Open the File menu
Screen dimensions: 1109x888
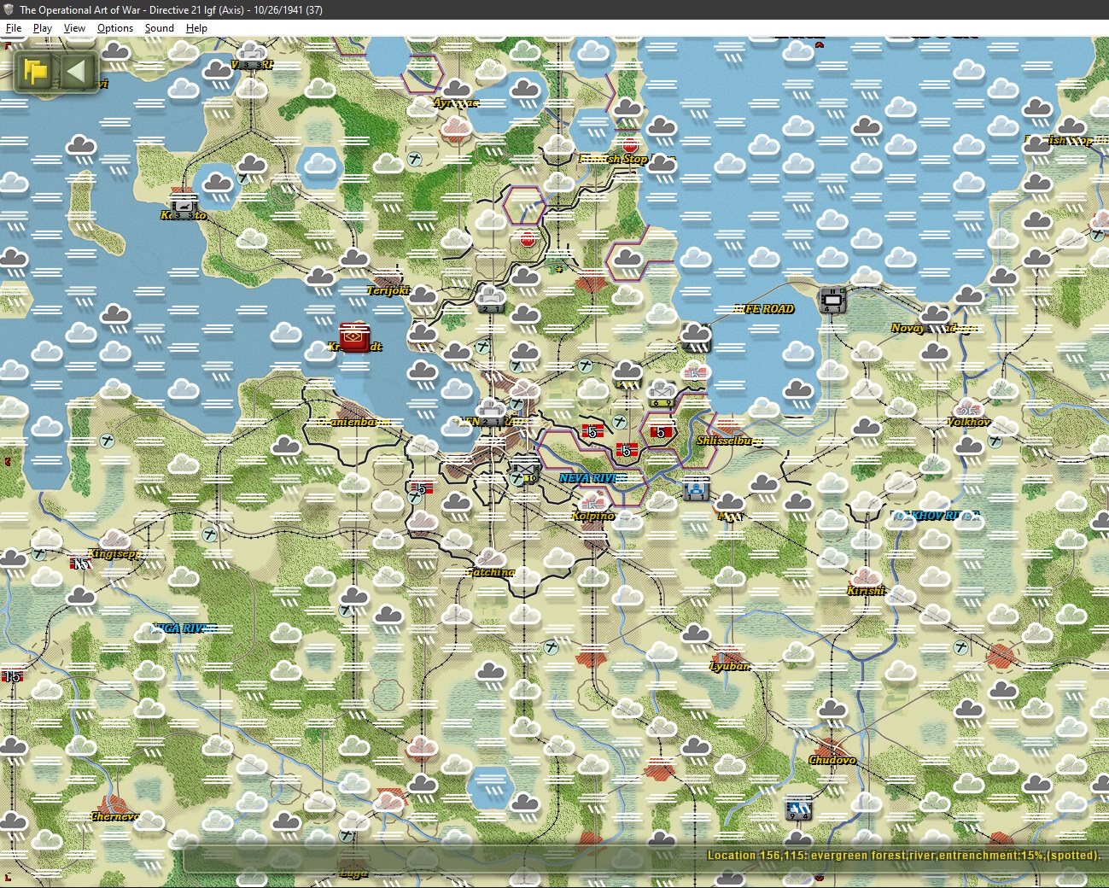(14, 28)
